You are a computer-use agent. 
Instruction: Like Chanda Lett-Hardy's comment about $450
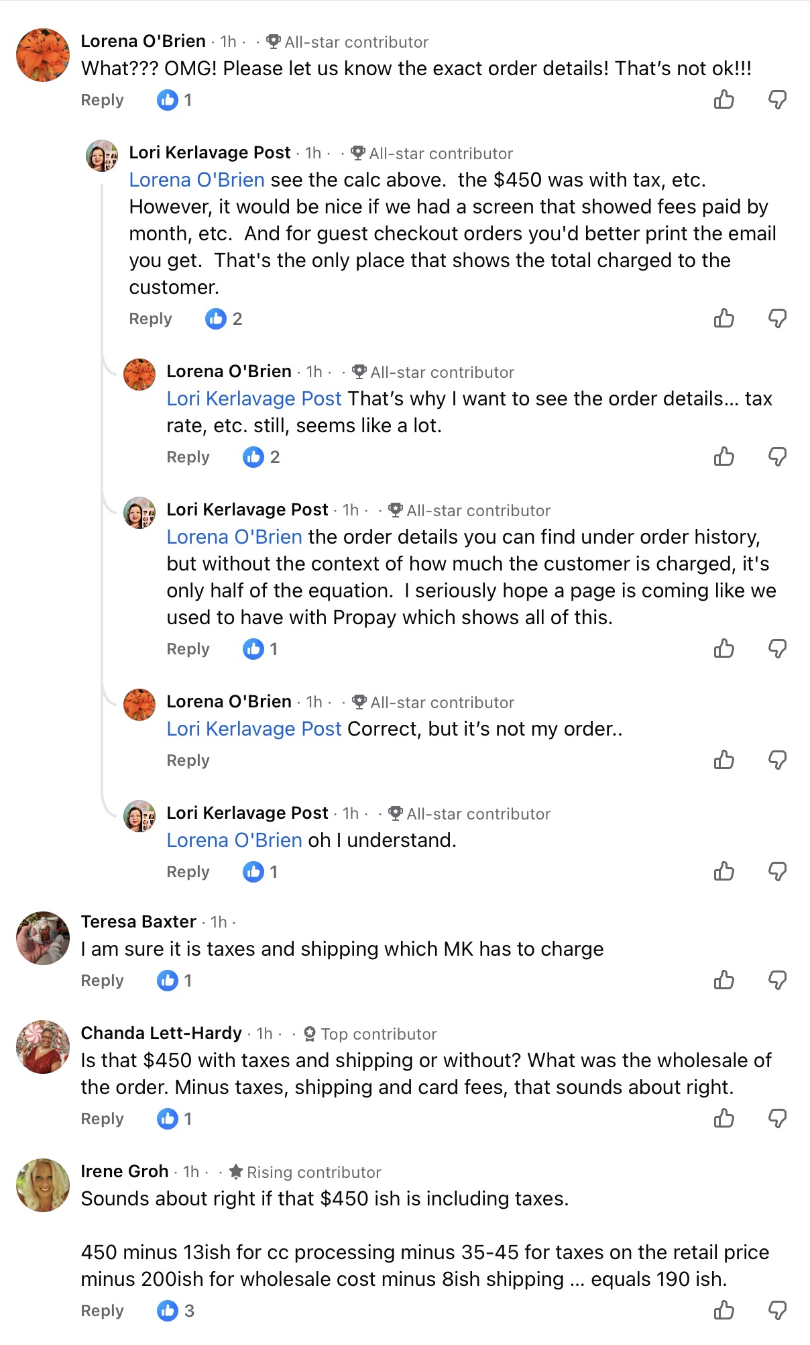(724, 1118)
